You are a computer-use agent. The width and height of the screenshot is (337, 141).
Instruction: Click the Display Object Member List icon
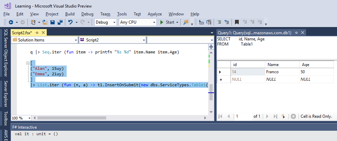[201, 22]
